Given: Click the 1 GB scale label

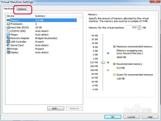Looking at the screenshot, I should [x=95, y=58].
